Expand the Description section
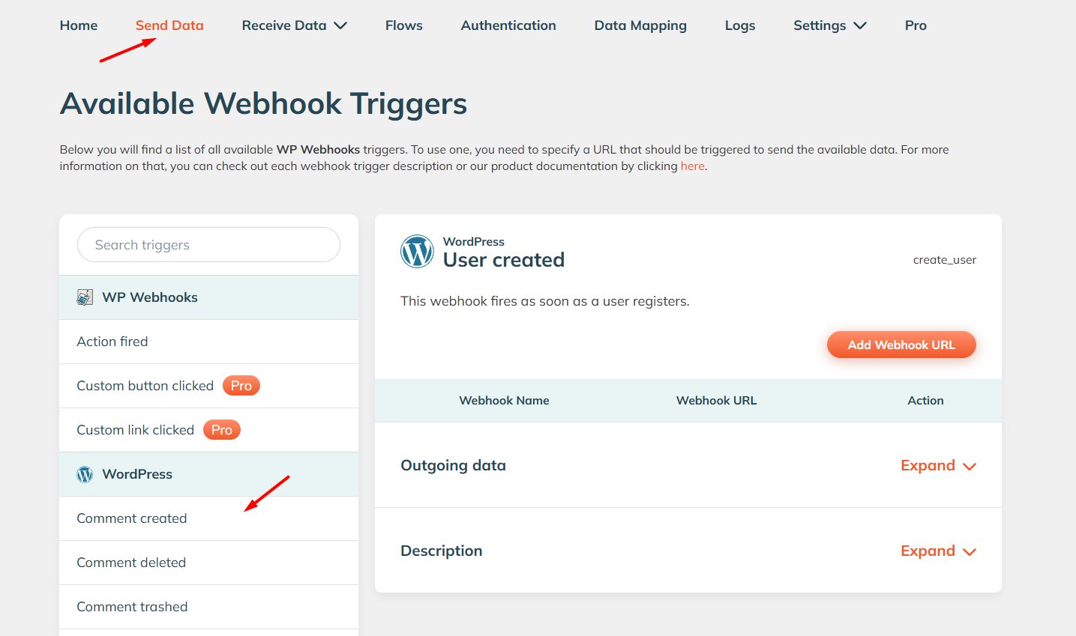 coord(938,551)
